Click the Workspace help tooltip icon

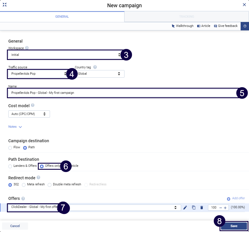point(27,48)
